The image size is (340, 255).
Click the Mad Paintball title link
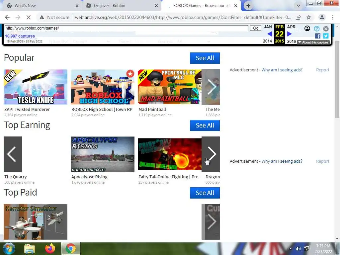[152, 110]
